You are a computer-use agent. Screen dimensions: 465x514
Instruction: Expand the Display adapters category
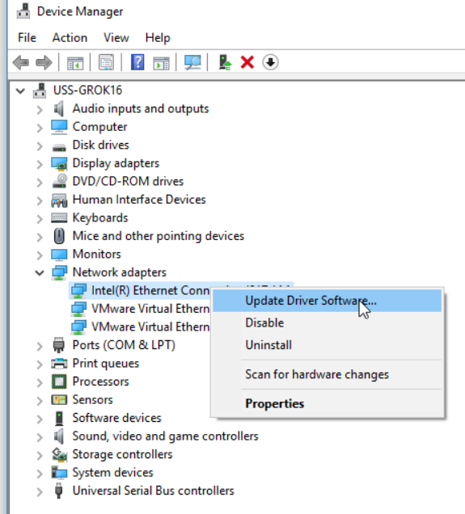click(40, 163)
